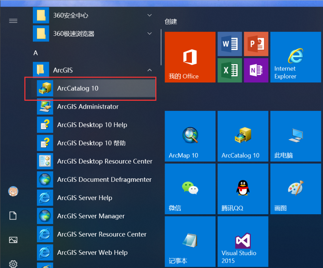Launch ArcGIS Server Manager icon
Screen dimensions: 323x268
pos(45,216)
